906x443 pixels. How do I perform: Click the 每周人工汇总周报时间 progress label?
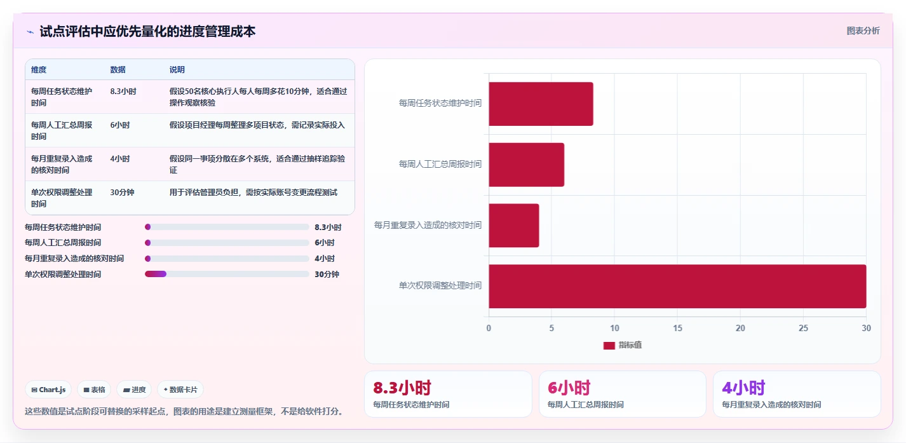click(63, 243)
